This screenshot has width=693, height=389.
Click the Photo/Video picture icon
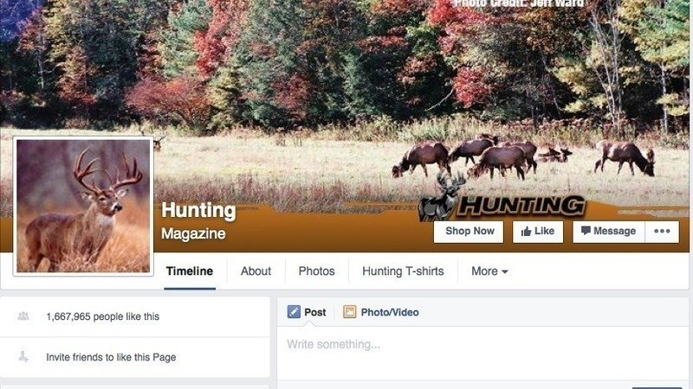pyautogui.click(x=350, y=312)
